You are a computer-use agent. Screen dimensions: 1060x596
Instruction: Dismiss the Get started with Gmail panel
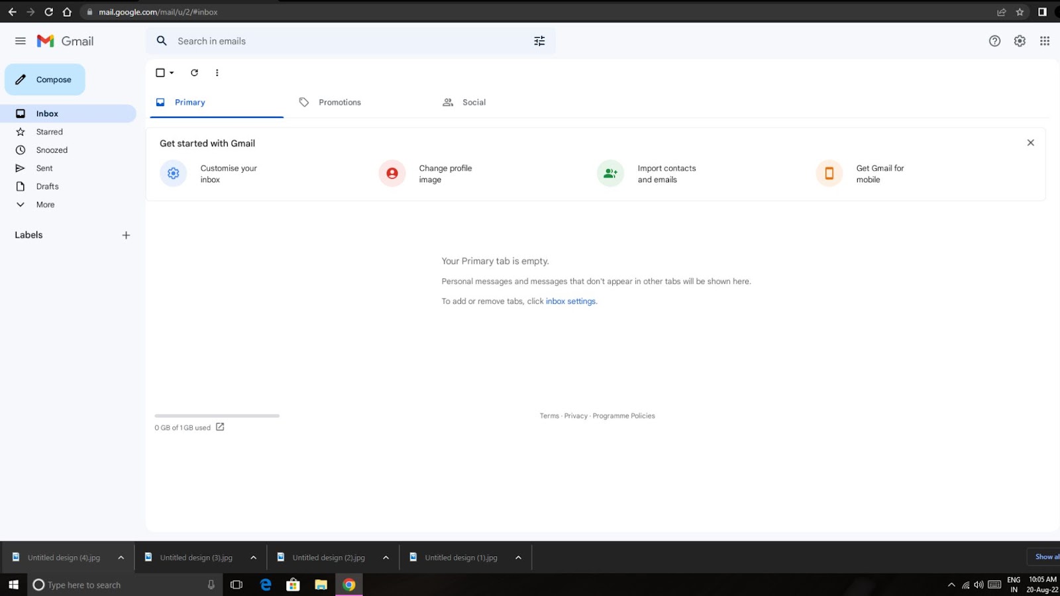1030,142
